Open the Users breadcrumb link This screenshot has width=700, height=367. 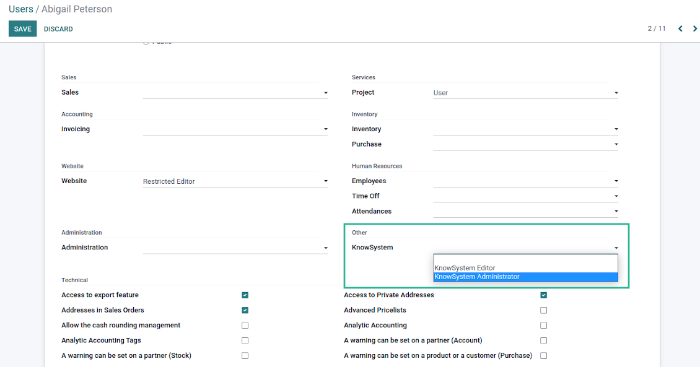coord(20,9)
